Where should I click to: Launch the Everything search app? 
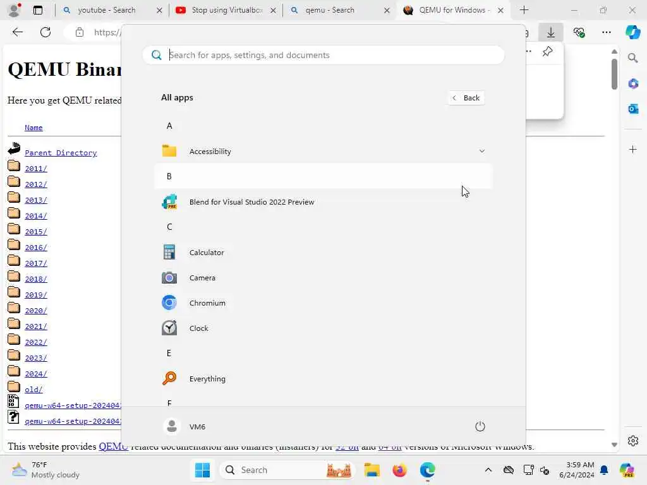323,379
